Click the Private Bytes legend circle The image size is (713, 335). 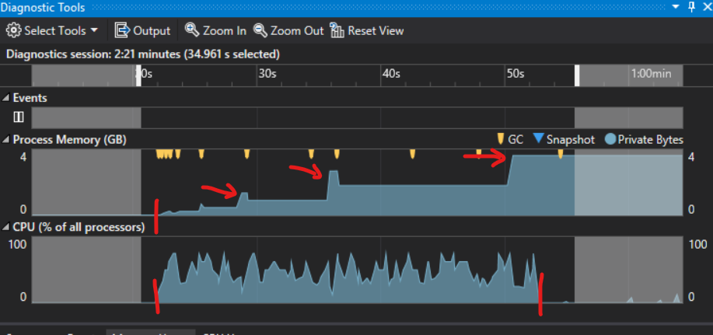coord(610,139)
